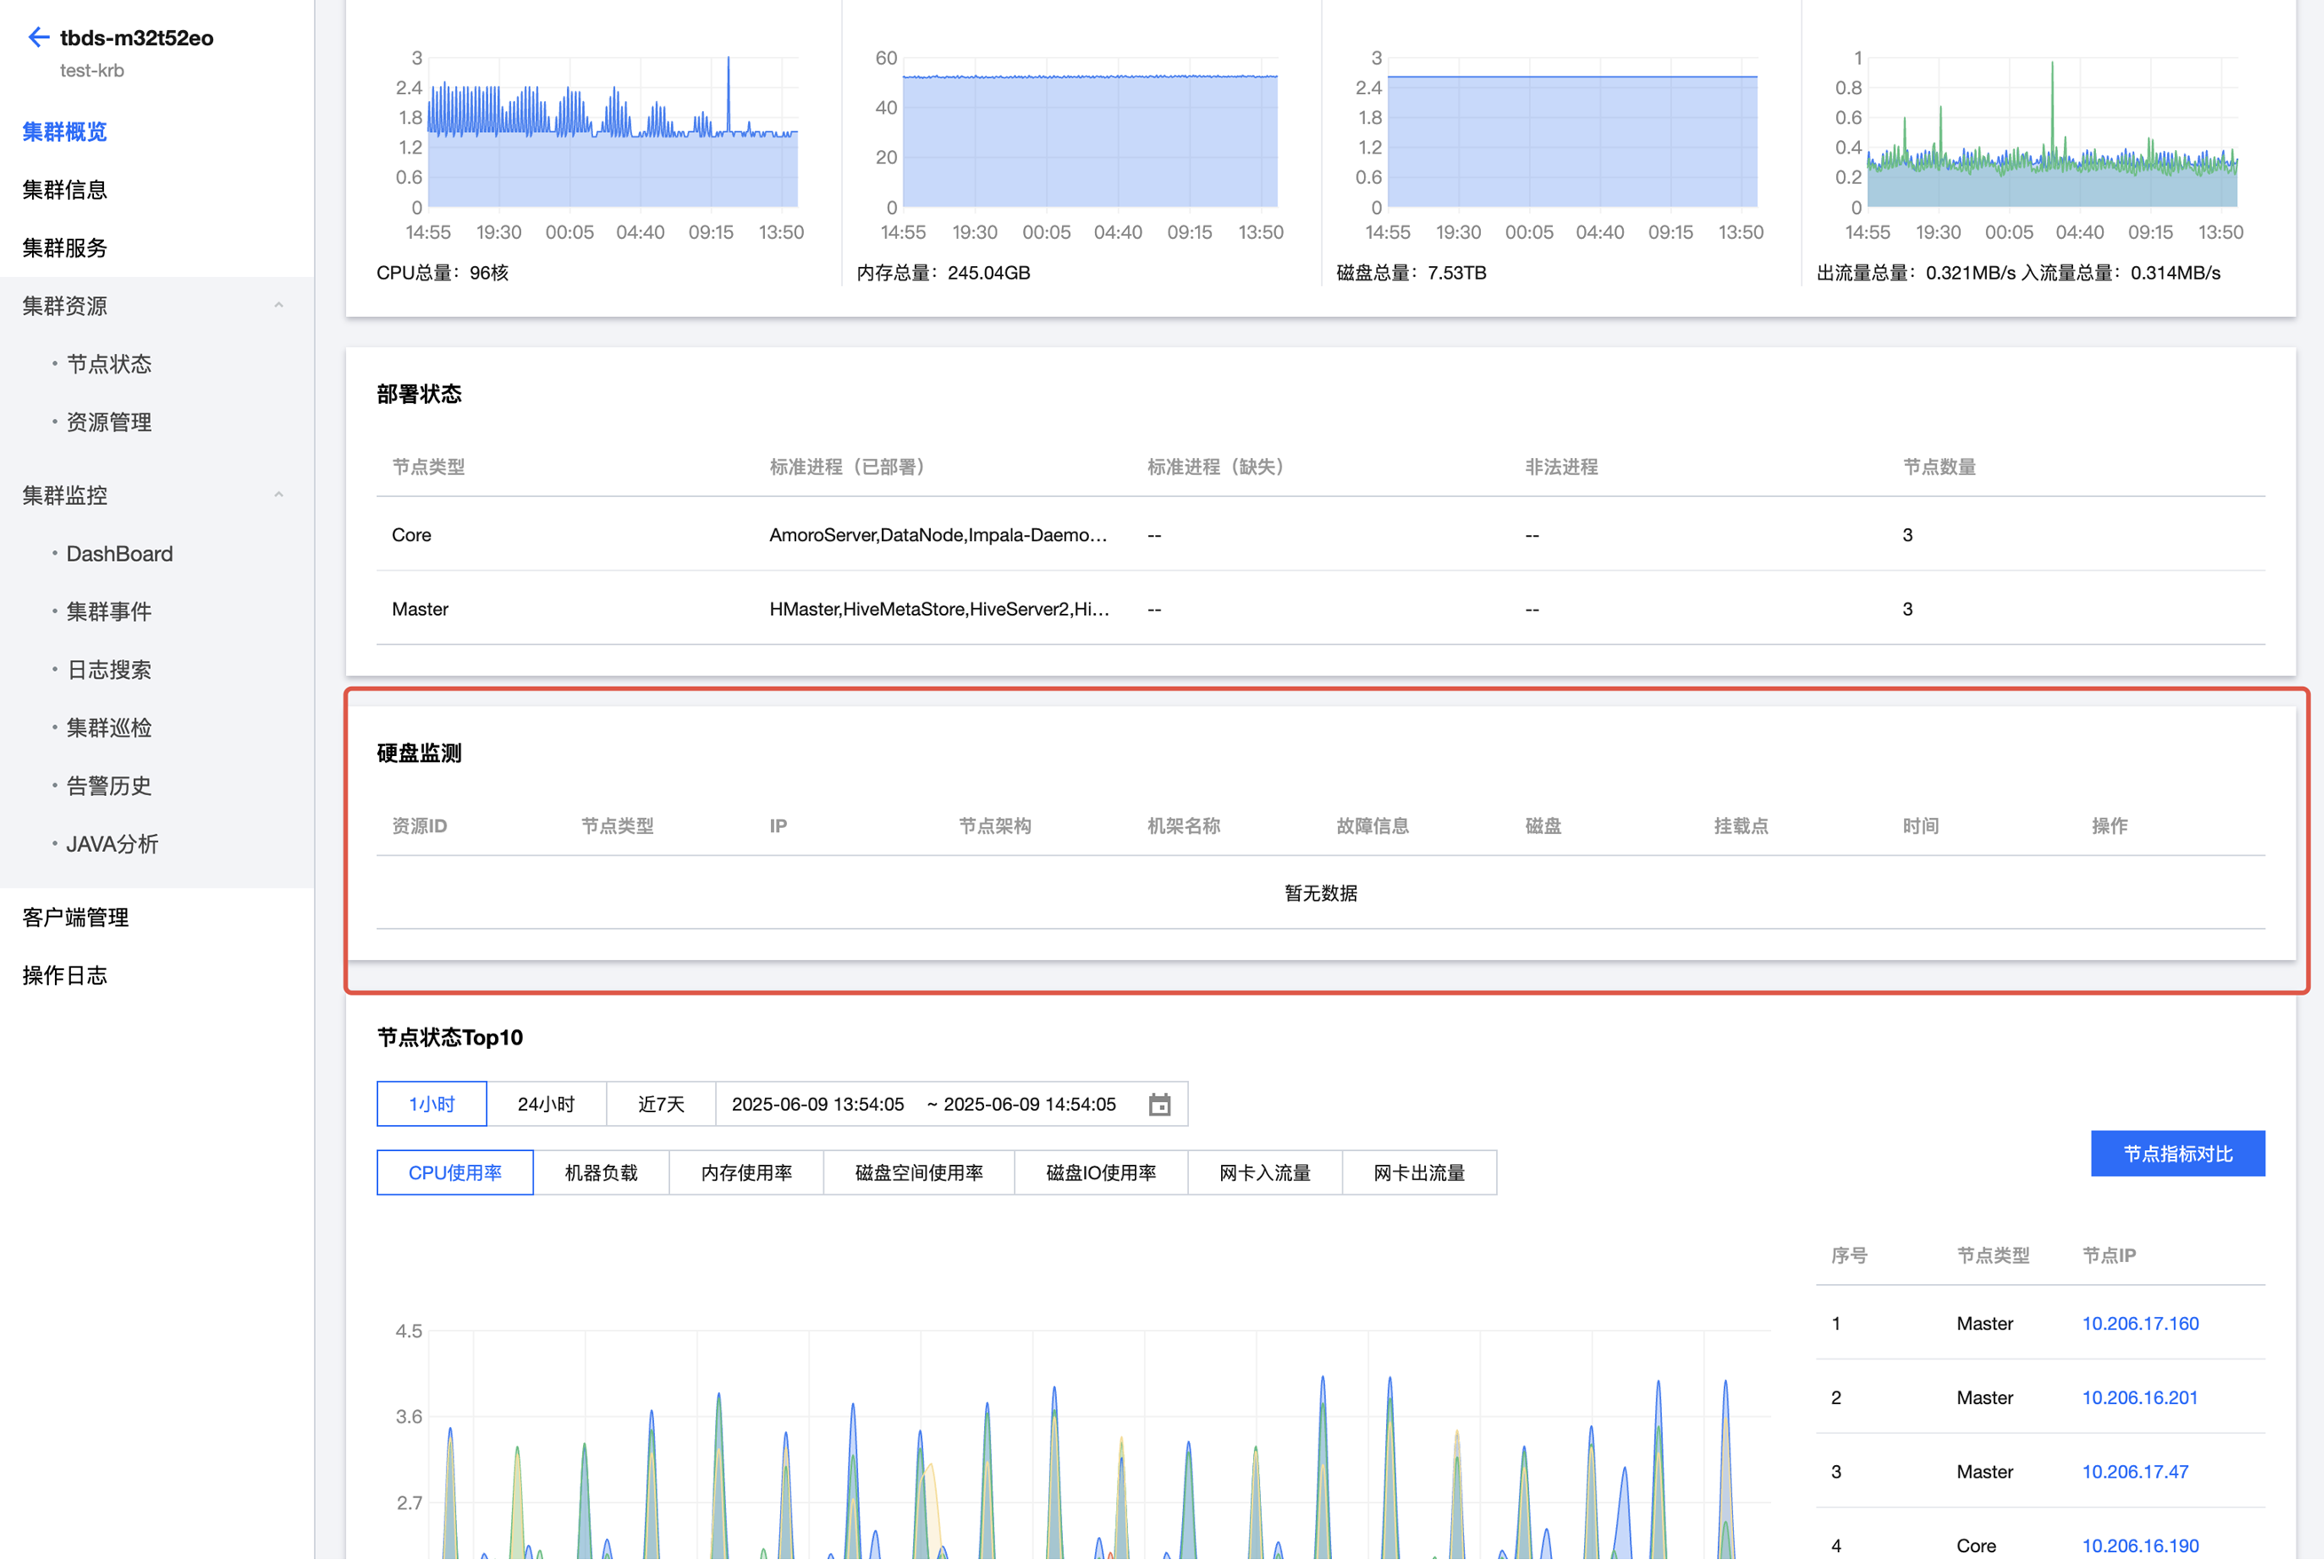This screenshot has height=1568, width=2324.
Task: Collapse the 集群监控 sidebar section
Action: pyautogui.click(x=279, y=495)
